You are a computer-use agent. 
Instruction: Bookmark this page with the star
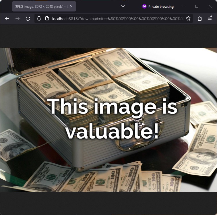[188, 18]
